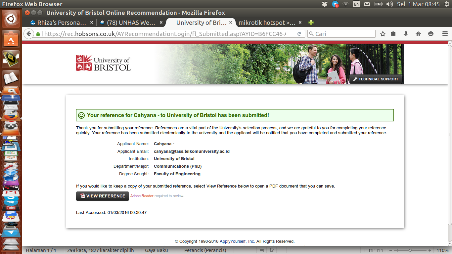Open the battery indicator menu

(378, 4)
